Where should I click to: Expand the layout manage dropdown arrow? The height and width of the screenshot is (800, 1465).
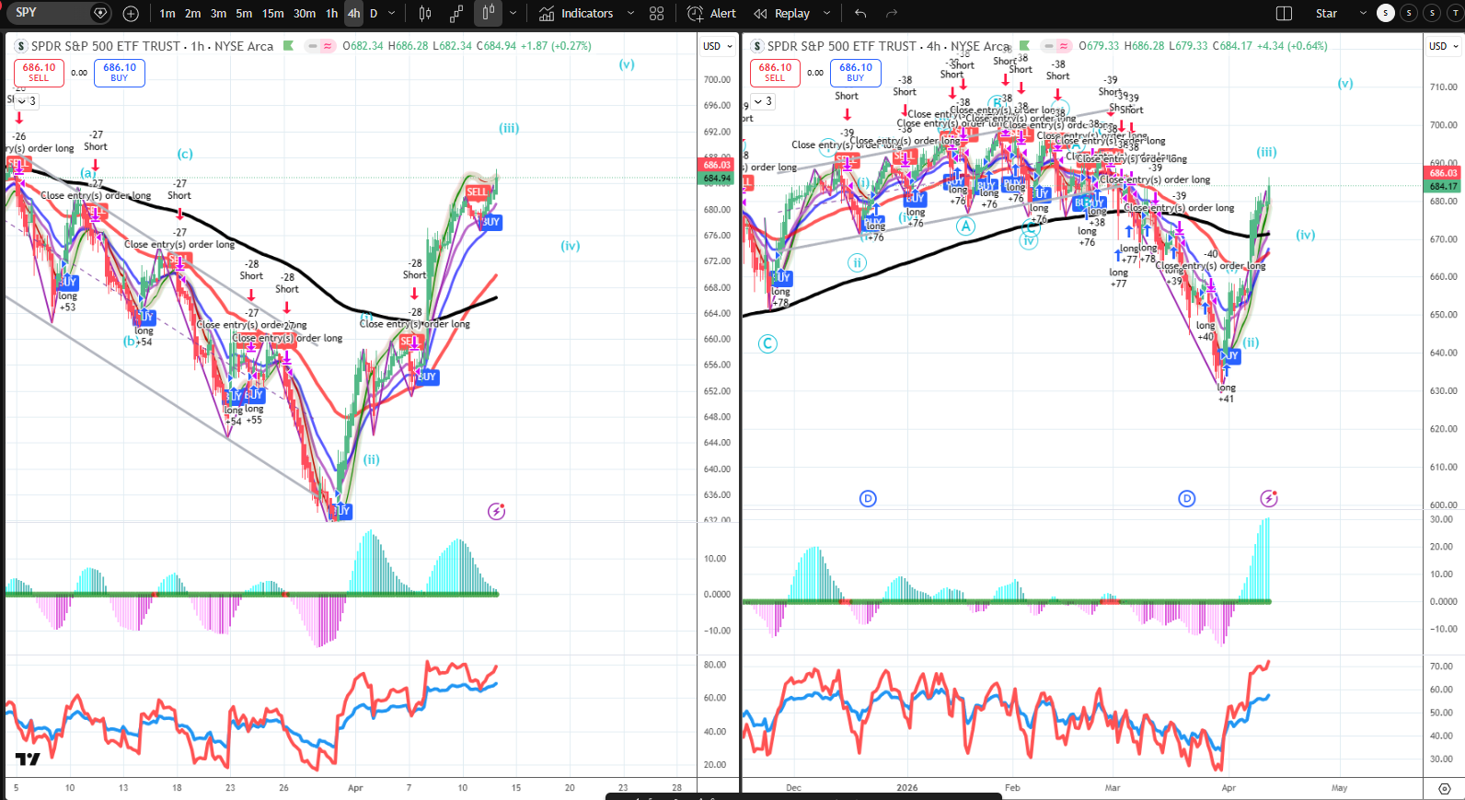pos(1363,14)
